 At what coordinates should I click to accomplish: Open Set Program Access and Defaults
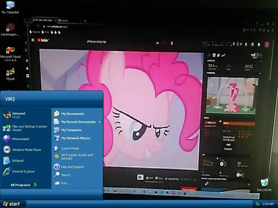(x=77, y=157)
